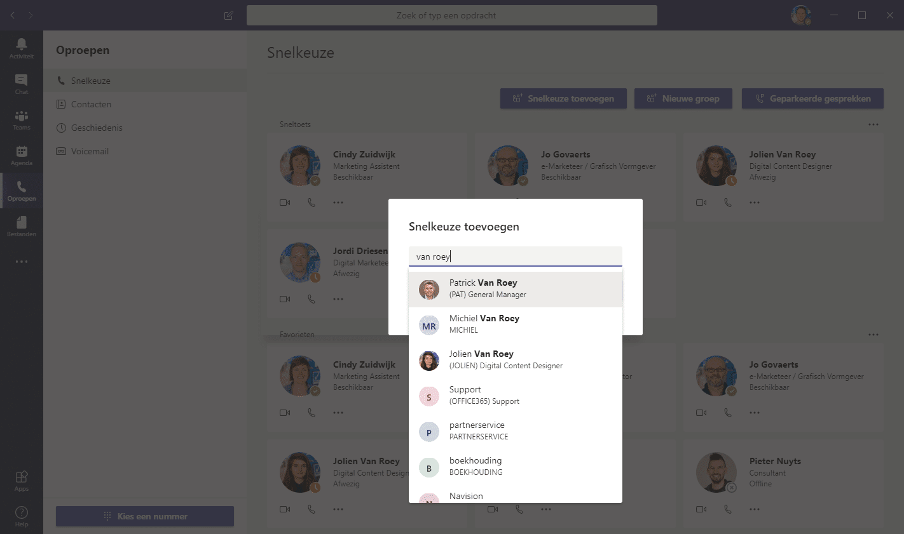
Task: Open the profile avatar menu
Action: pos(801,15)
